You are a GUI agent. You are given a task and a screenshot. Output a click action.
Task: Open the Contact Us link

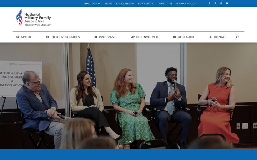coord(165,4)
